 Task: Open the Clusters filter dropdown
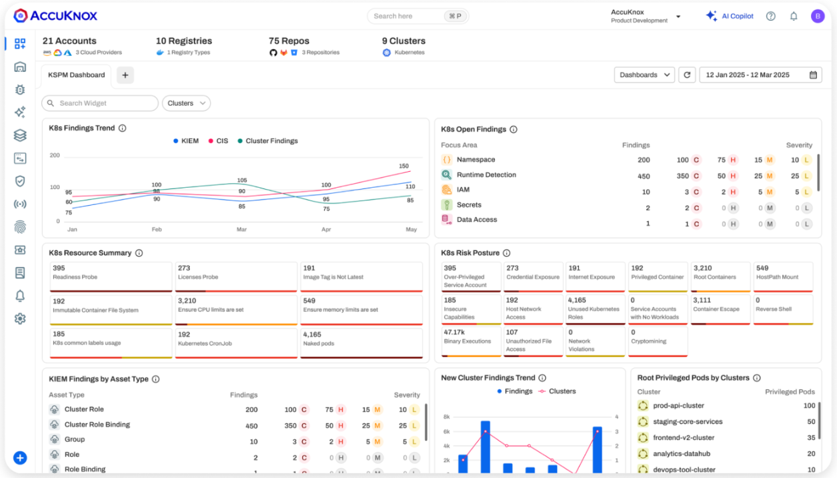186,103
